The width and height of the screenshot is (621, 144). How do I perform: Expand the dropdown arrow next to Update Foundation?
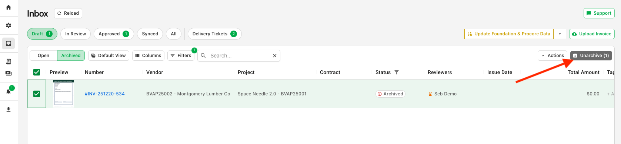click(x=560, y=34)
